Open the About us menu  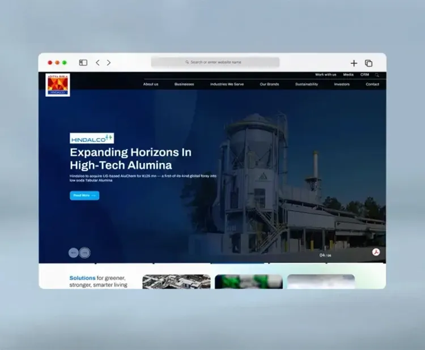tap(151, 84)
